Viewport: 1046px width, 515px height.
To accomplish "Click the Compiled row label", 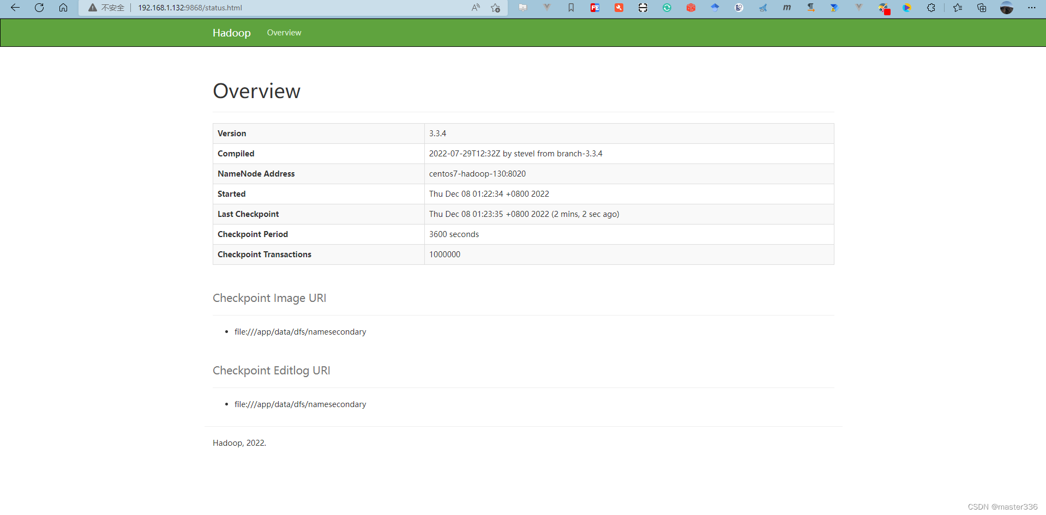I will click(x=236, y=154).
